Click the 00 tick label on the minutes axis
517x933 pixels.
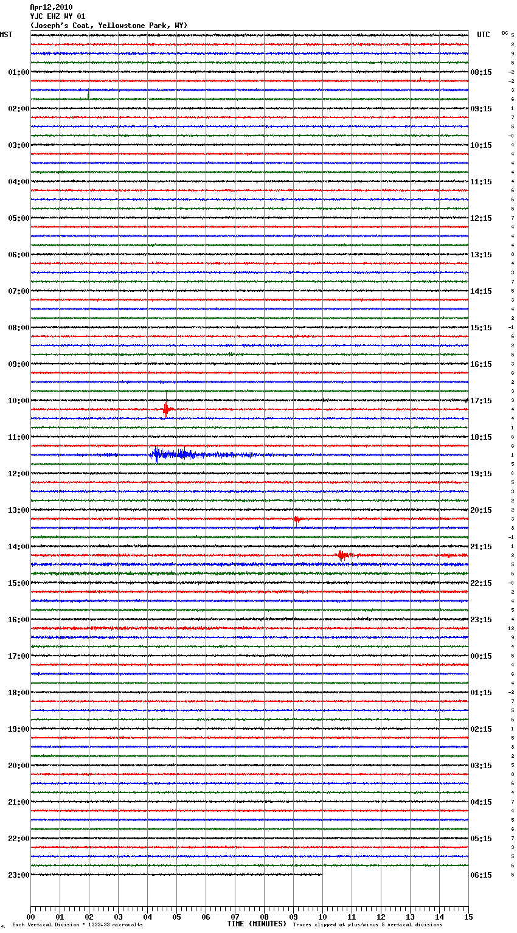click(30, 917)
